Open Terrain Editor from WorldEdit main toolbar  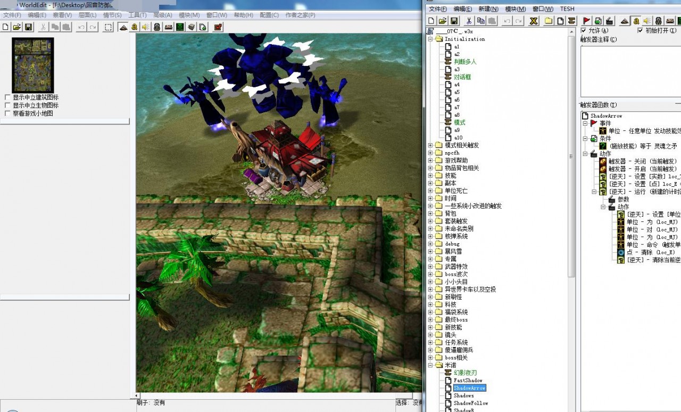click(x=123, y=27)
